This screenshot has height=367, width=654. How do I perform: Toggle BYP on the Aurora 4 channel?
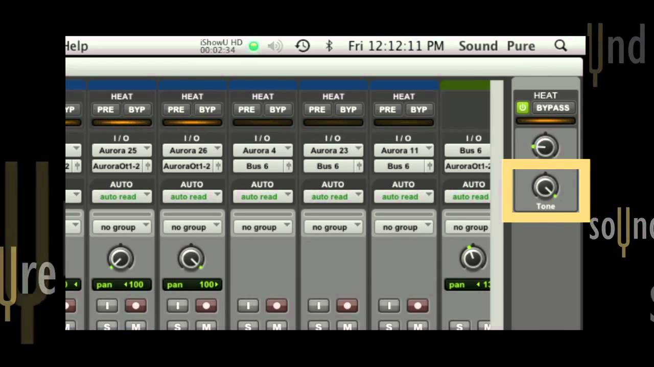click(277, 109)
